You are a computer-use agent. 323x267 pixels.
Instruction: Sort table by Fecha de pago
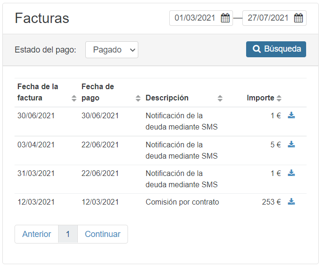tap(138, 98)
